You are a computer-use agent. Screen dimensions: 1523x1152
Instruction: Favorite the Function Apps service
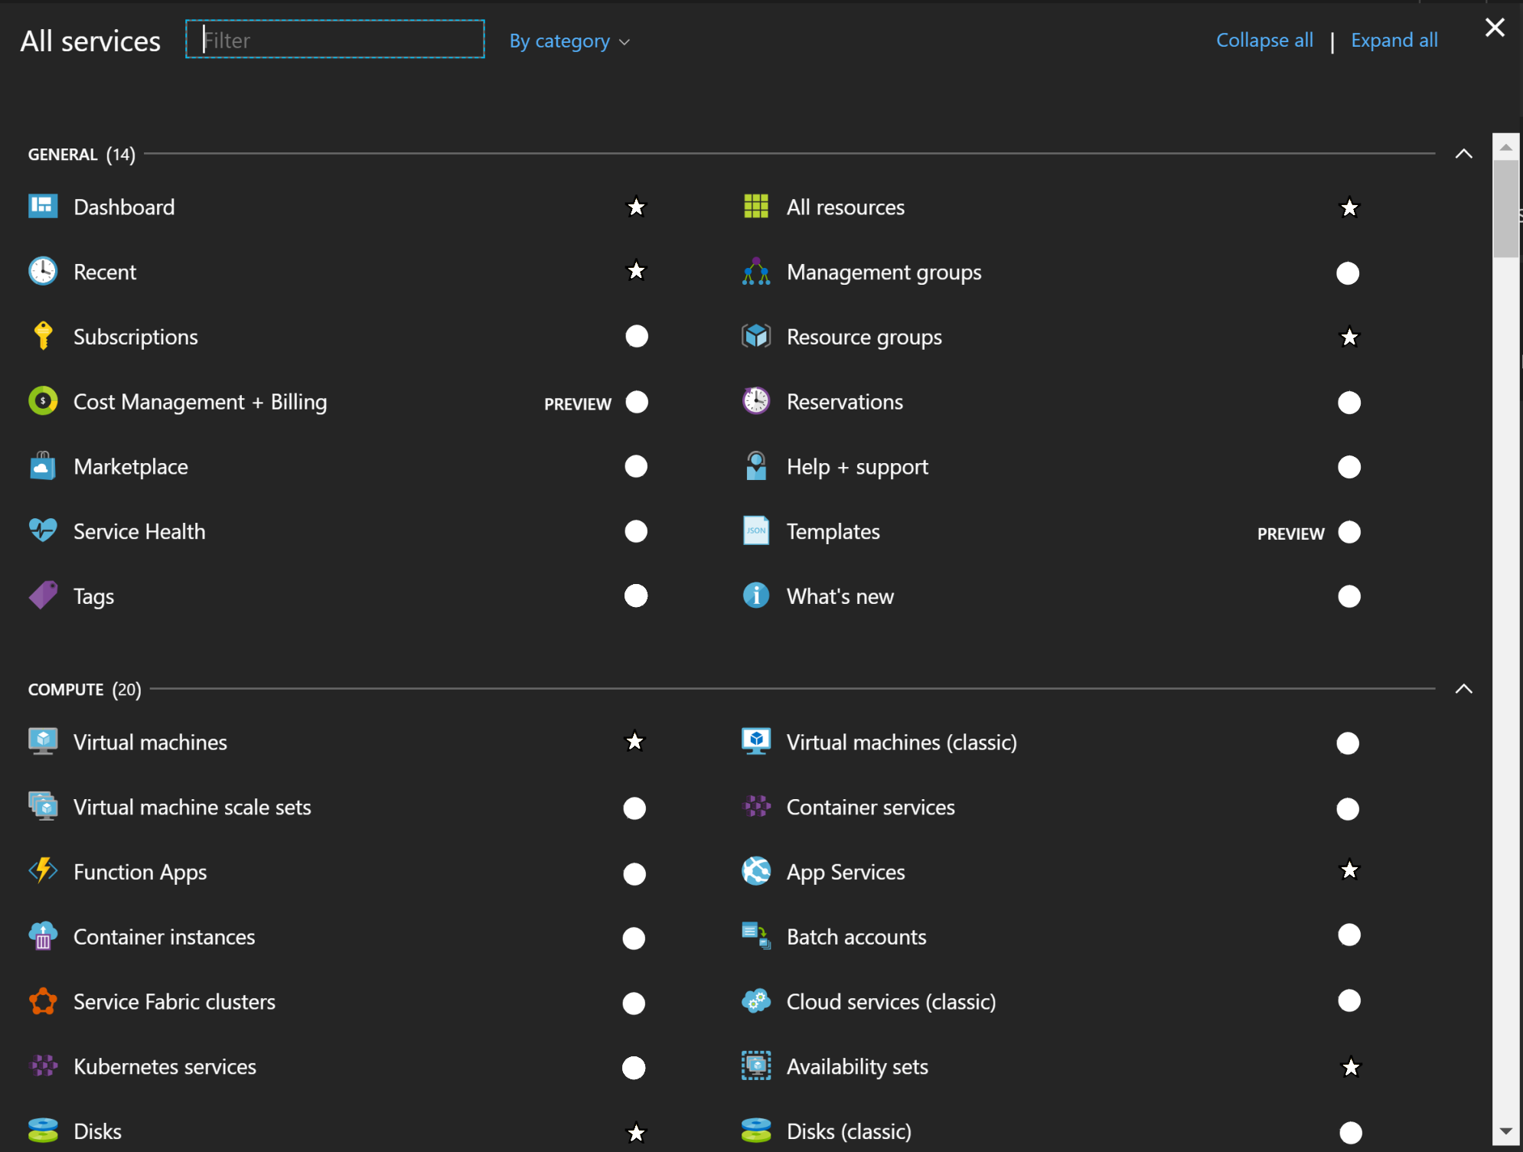(x=634, y=874)
